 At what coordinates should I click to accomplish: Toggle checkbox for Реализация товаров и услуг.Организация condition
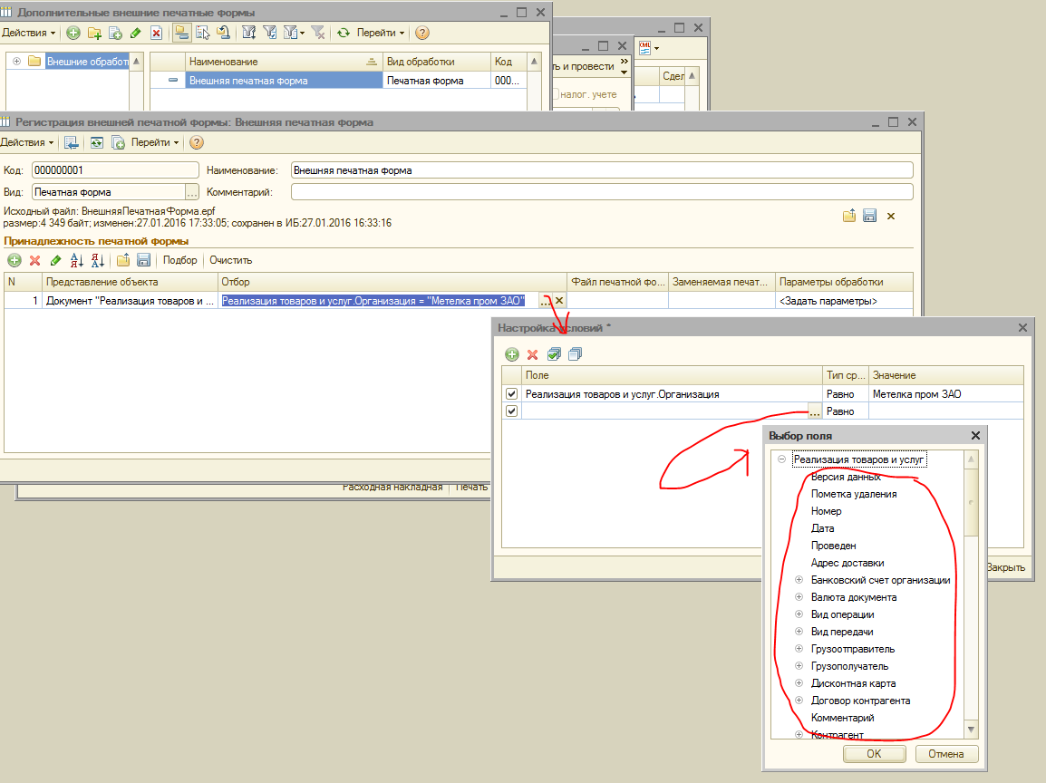(511, 394)
